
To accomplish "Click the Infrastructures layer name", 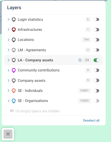I will (30, 30).
